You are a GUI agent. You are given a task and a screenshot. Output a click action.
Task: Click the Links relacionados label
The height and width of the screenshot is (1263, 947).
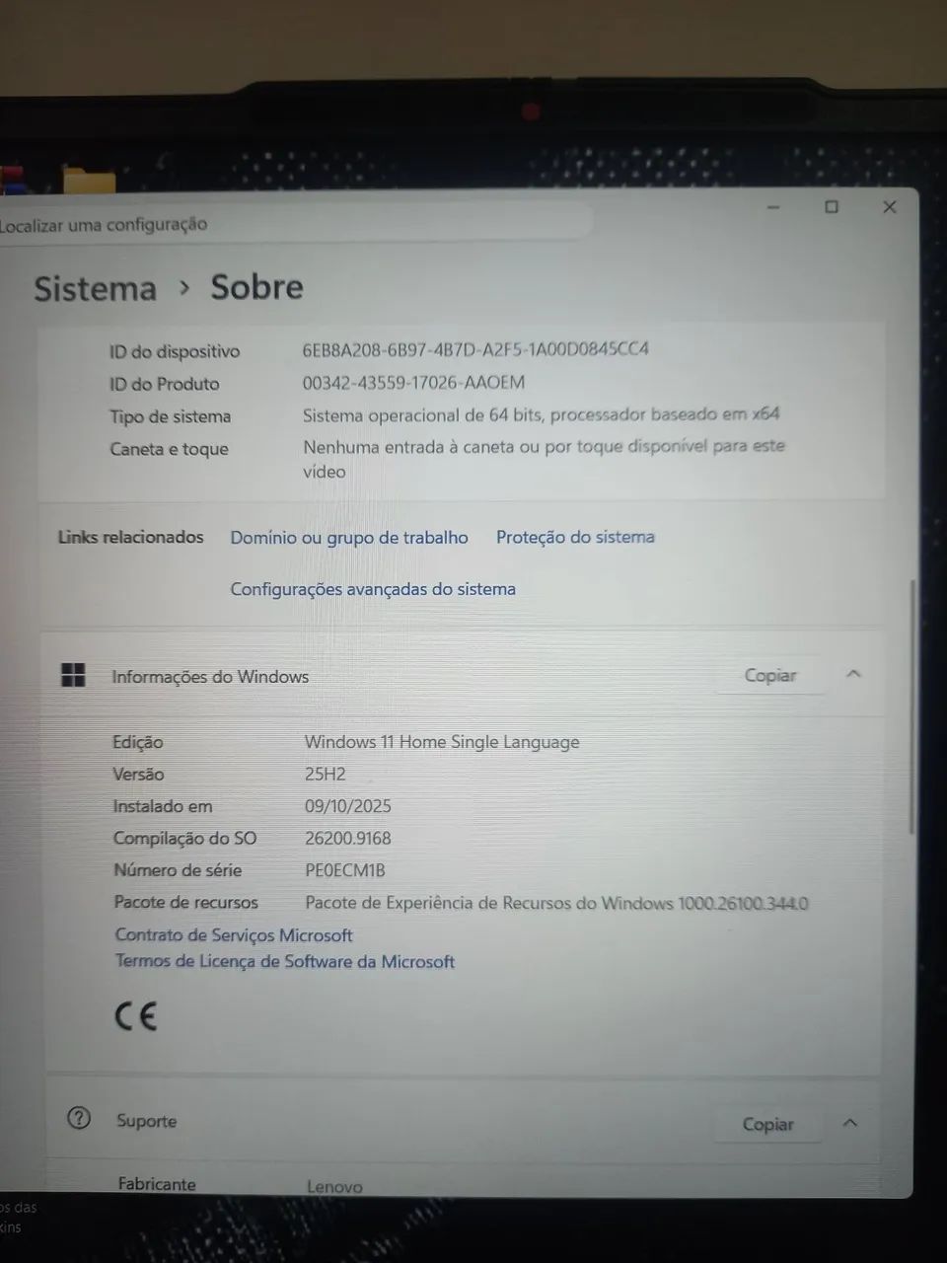(x=130, y=537)
